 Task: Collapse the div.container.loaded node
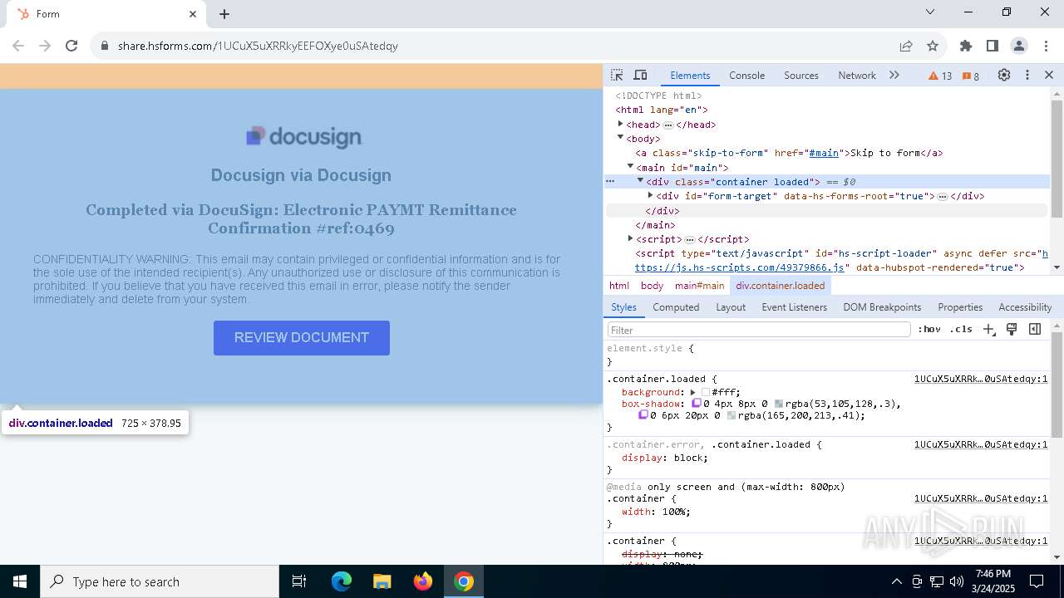tap(640, 181)
